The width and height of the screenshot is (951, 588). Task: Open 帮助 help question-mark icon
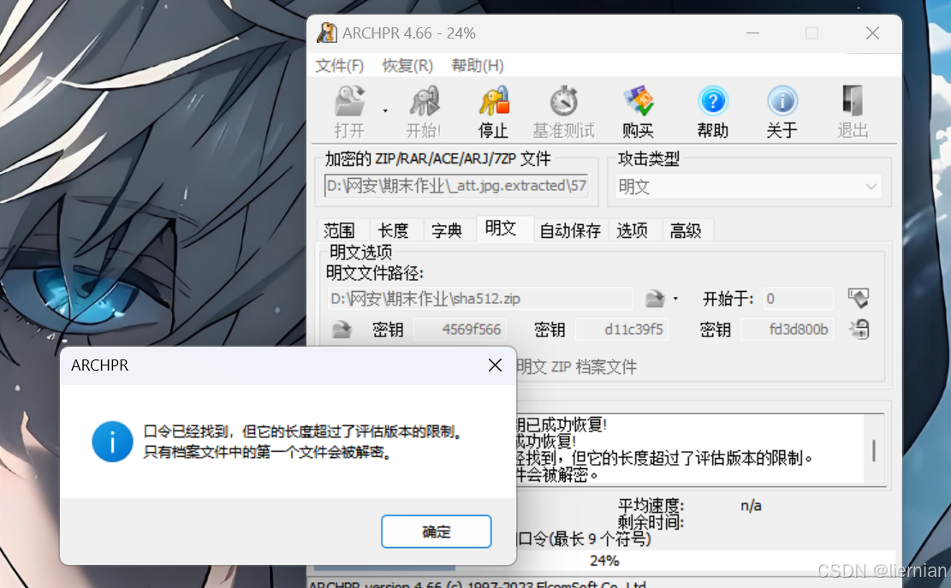713,101
